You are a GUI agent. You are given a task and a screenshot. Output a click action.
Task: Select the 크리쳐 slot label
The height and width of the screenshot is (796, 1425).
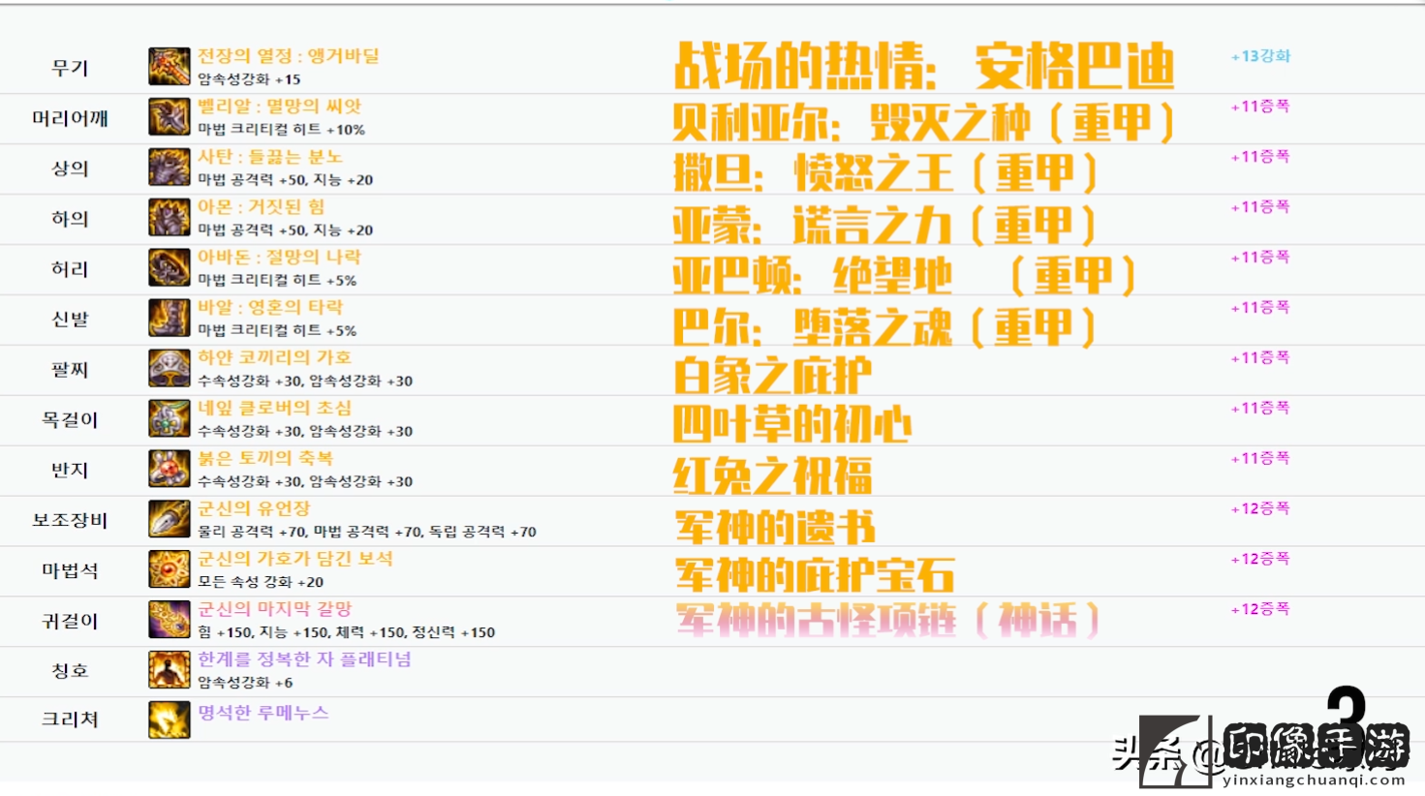click(x=70, y=721)
